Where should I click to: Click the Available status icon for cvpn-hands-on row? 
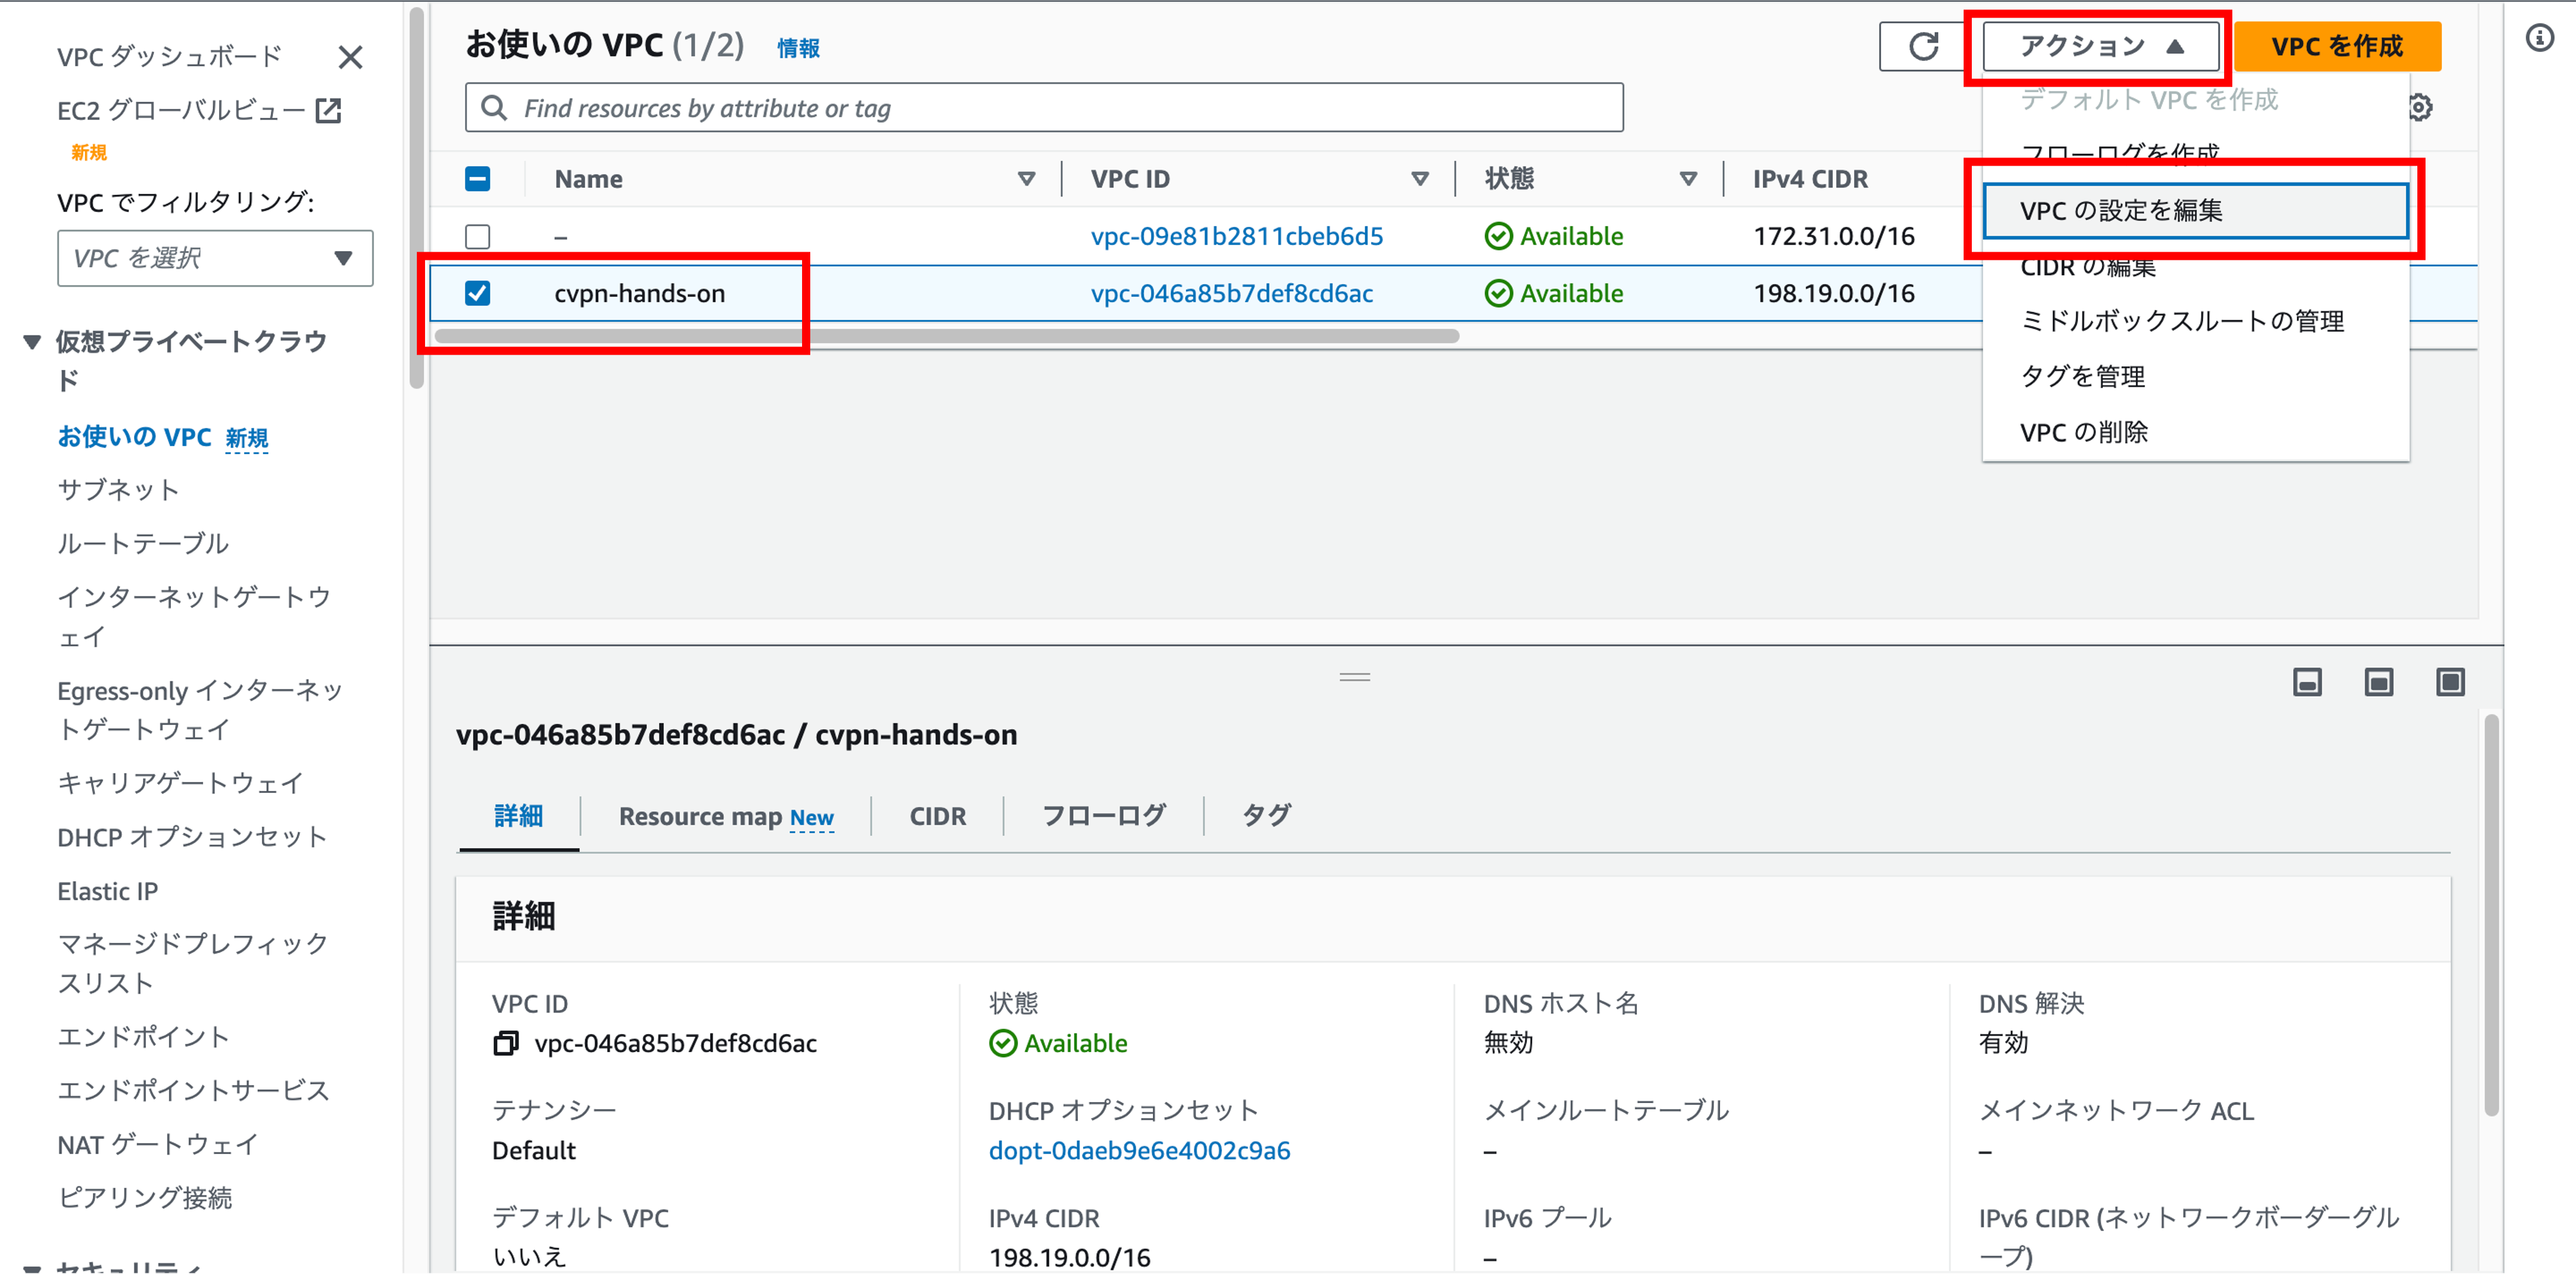(x=1498, y=294)
